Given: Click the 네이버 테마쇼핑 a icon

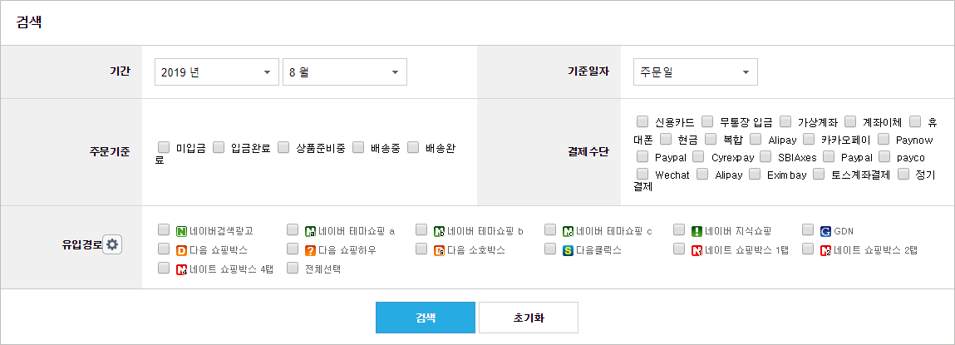Looking at the screenshot, I should 310,231.
